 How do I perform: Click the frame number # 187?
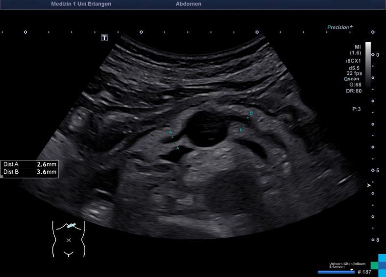pyautogui.click(x=365, y=272)
